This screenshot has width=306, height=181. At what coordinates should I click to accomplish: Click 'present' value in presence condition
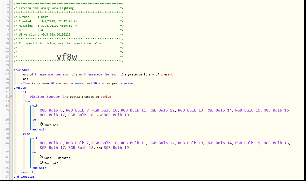point(167,74)
